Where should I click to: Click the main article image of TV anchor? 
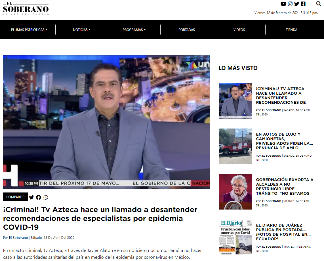tap(107, 122)
